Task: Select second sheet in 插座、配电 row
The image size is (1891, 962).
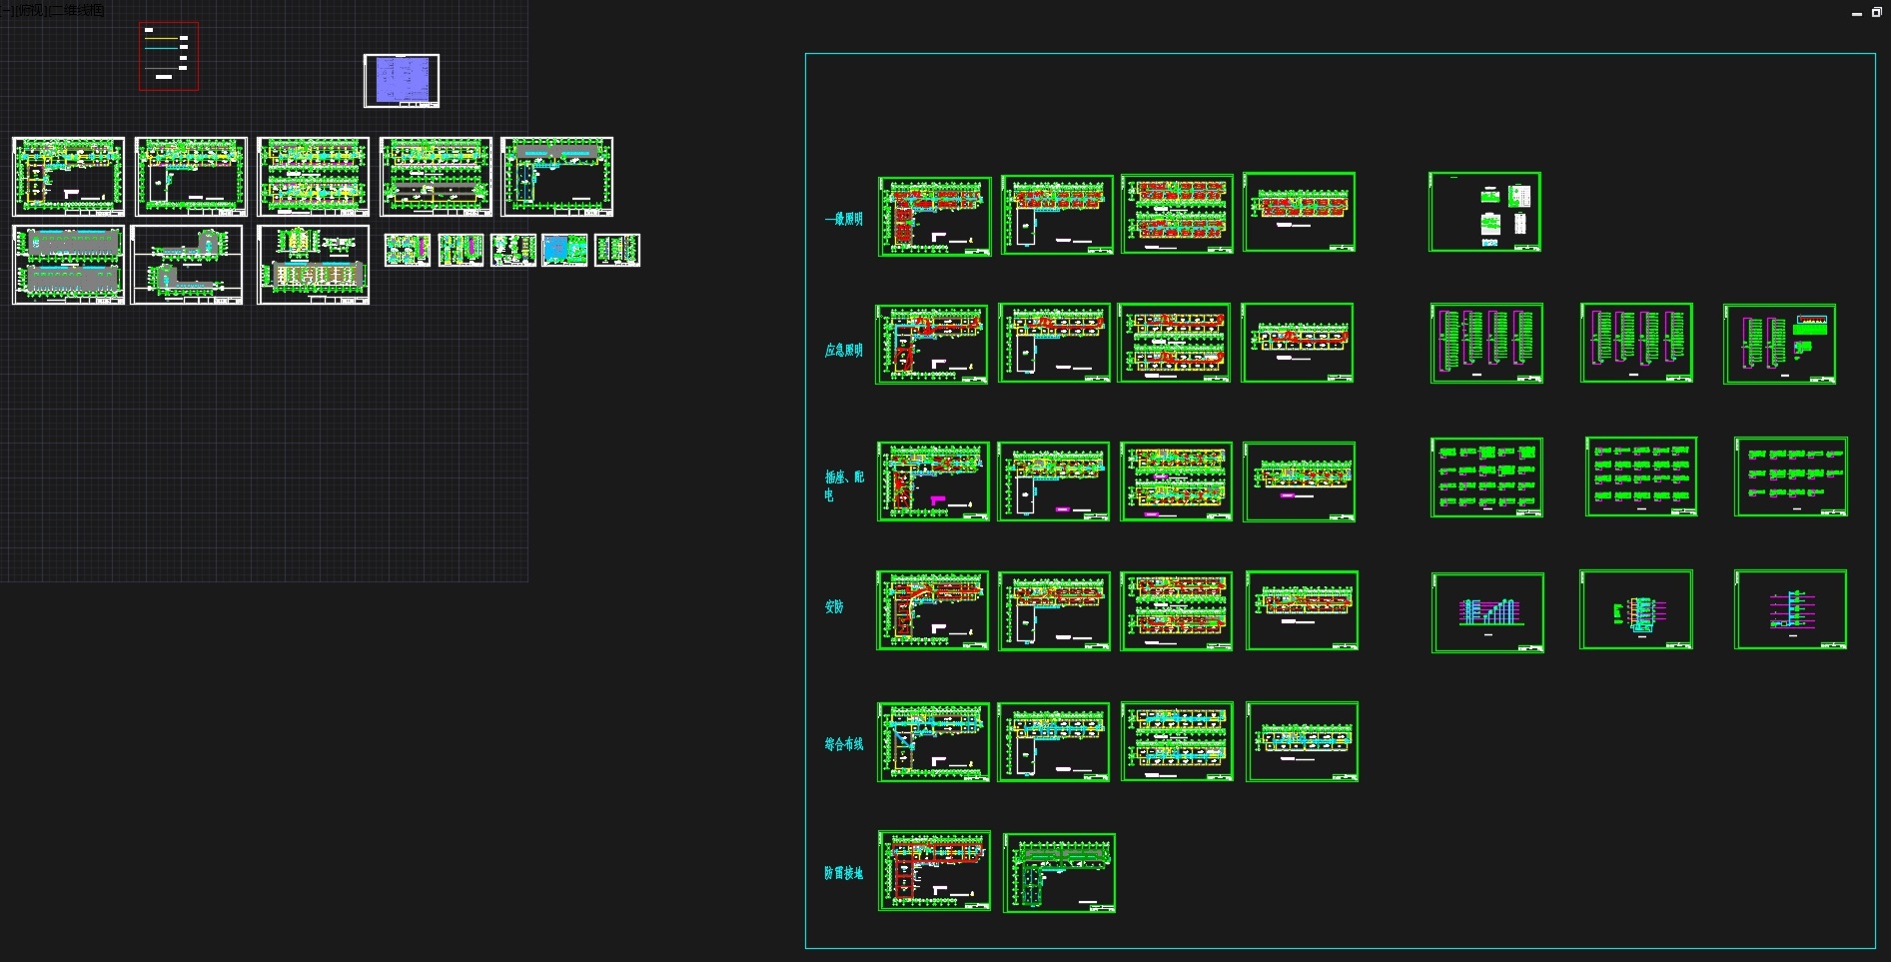Action: (1054, 481)
